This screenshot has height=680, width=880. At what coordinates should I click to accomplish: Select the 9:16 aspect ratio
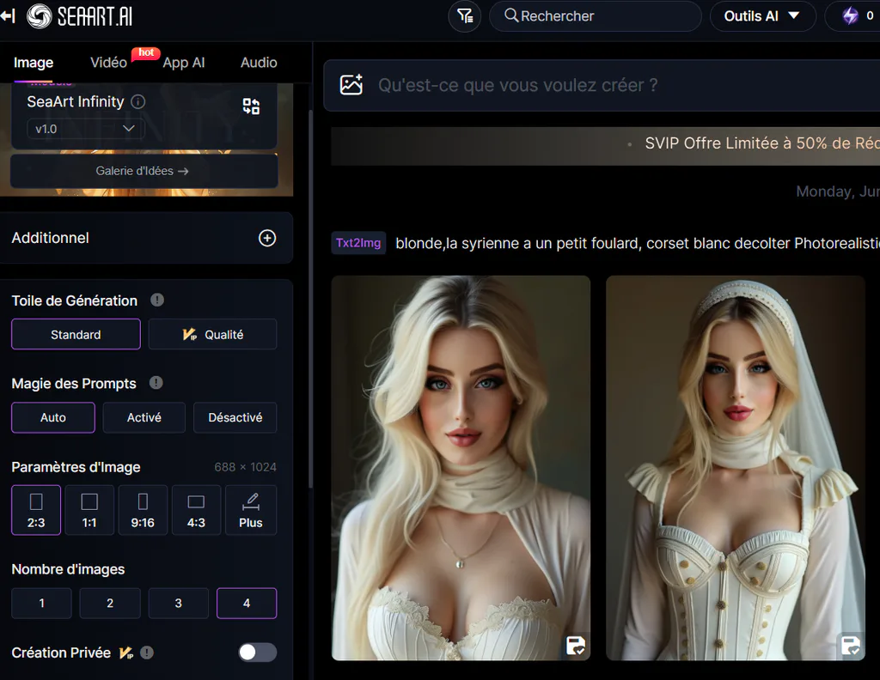[143, 510]
